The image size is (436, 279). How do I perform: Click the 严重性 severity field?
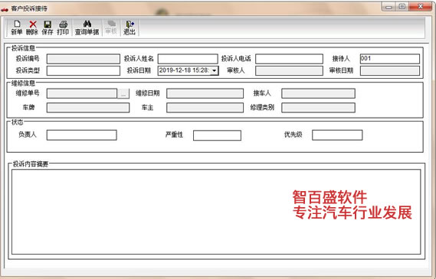click(x=217, y=135)
